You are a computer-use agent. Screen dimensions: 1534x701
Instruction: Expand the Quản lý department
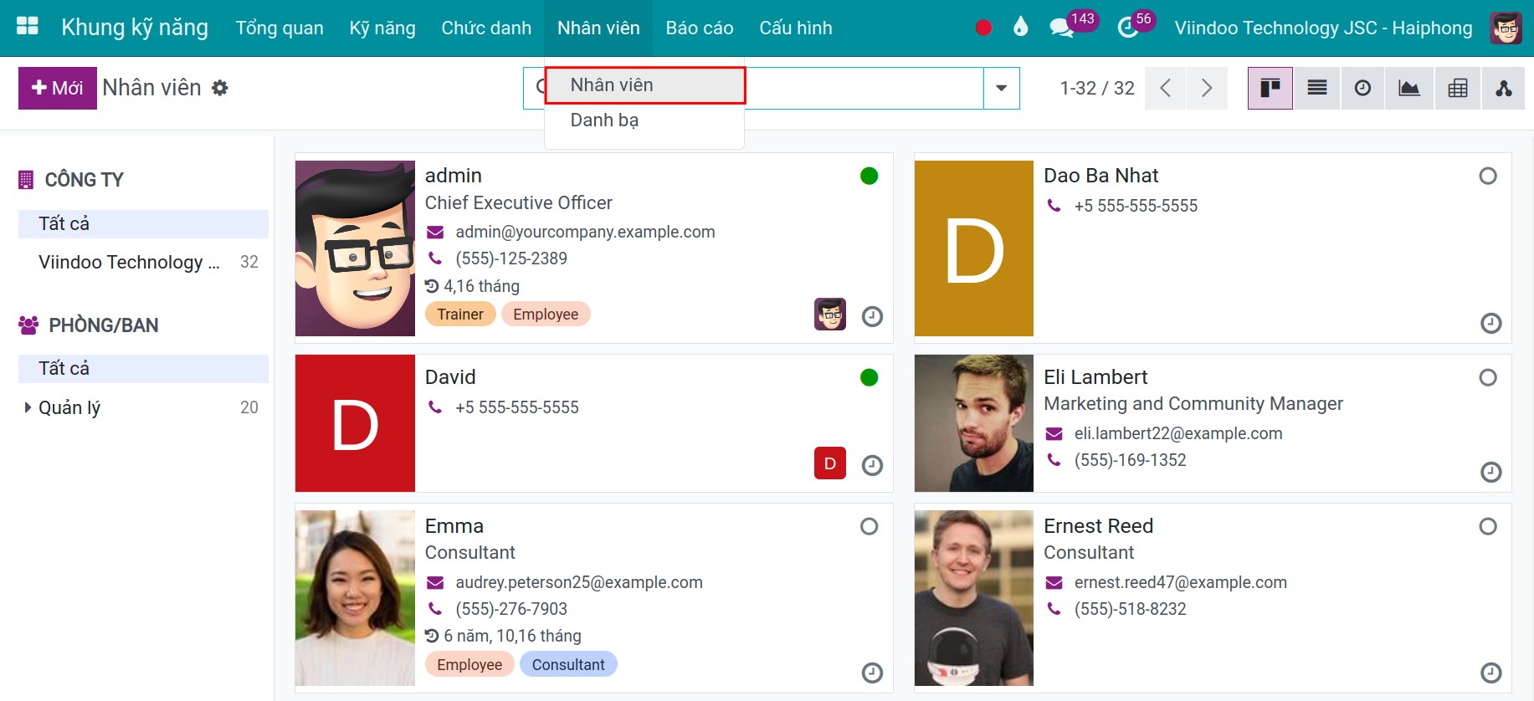click(28, 407)
